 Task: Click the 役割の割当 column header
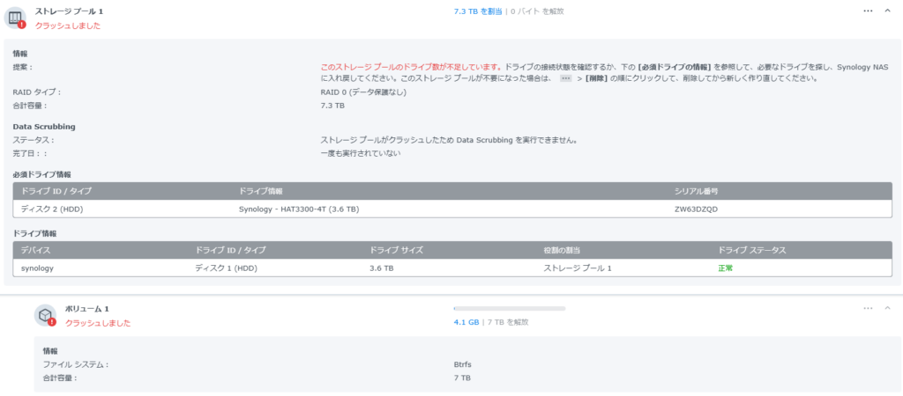(x=567, y=250)
